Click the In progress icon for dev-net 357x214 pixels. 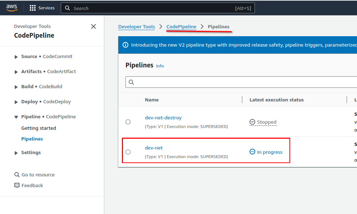(252, 152)
